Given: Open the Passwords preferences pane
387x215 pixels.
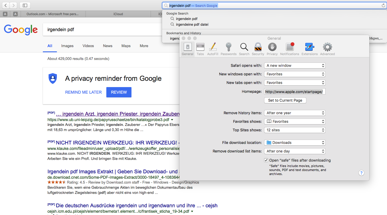Looking at the screenshot, I should pyautogui.click(x=229, y=49).
